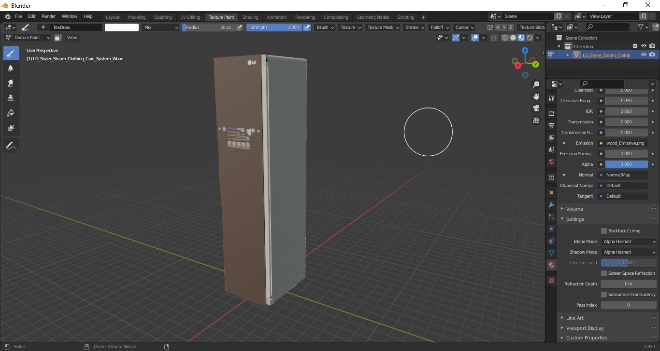Screen dimensions: 660x351
Task: Open the Modifier properties wrench tab
Action: 551,204
